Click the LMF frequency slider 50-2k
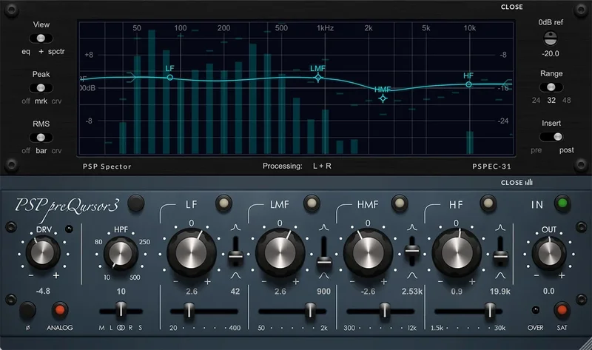The width and height of the screenshot is (592, 350). 292,311
